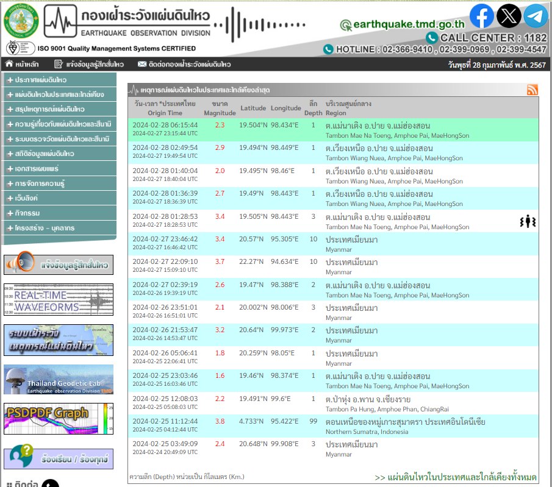Click the orange RSS feed icon
Viewport: 552px width, 487px height.
click(532, 90)
